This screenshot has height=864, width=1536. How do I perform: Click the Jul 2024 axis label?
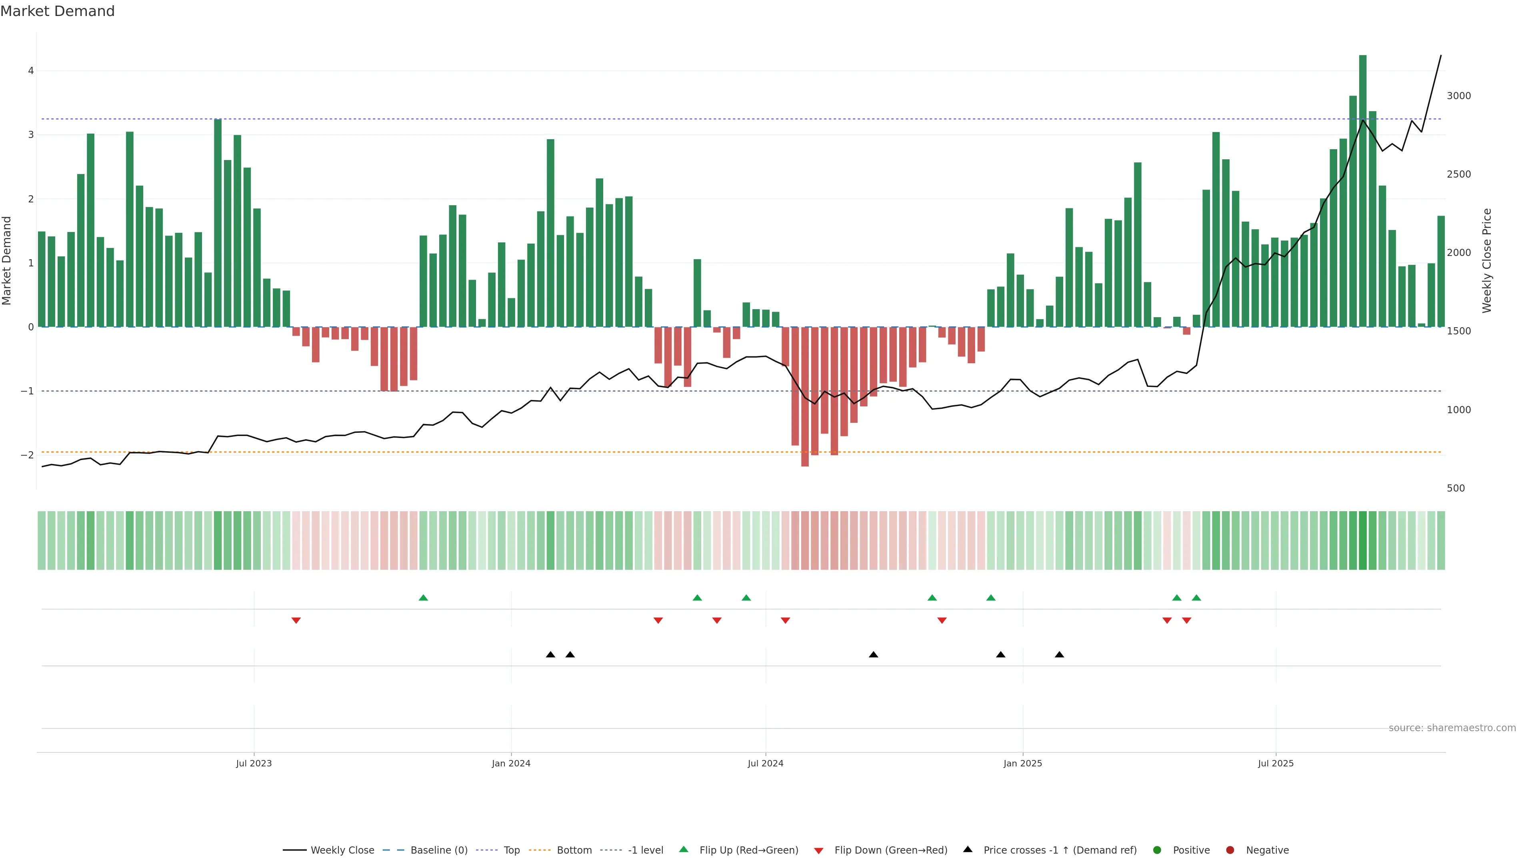[766, 764]
